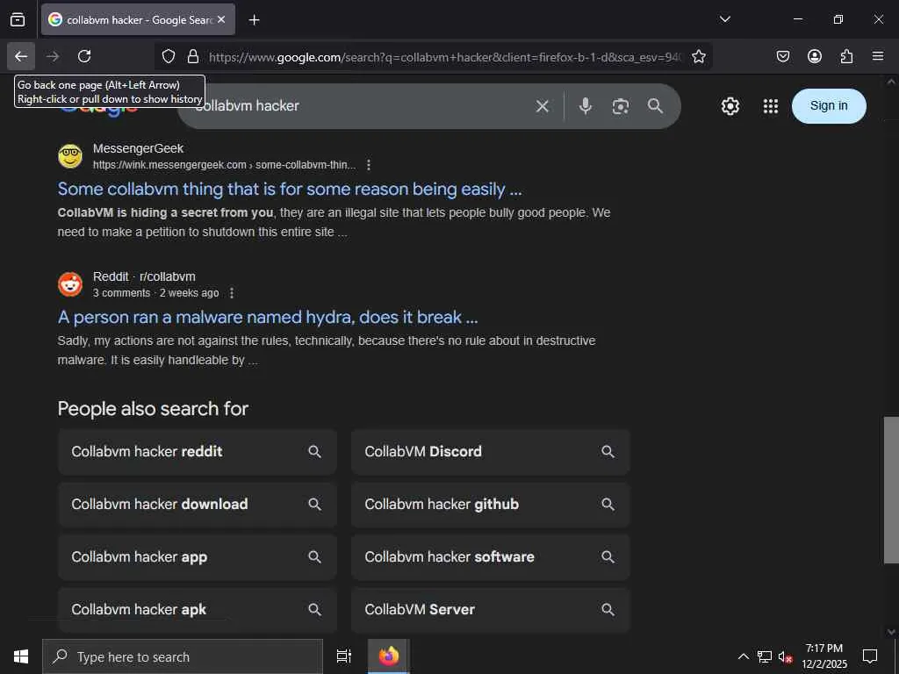This screenshot has width=899, height=674.
Task: Show hidden system tray icons
Action: 743,656
